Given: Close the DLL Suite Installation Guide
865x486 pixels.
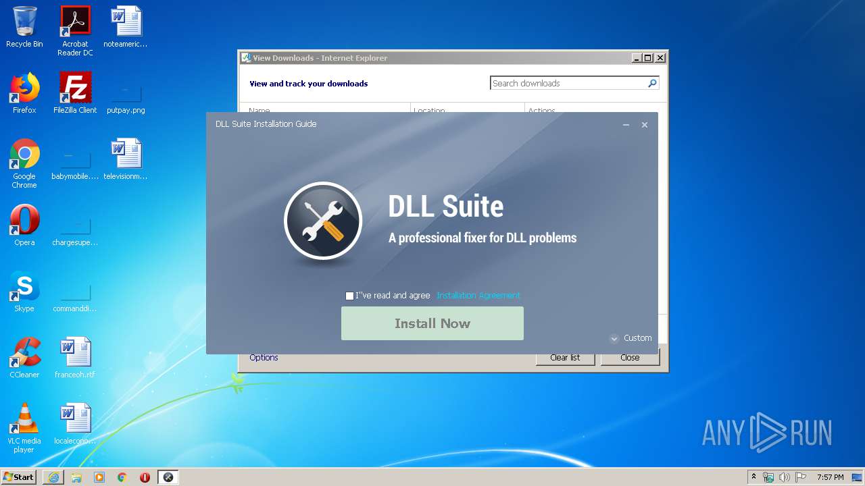Looking at the screenshot, I should click(645, 125).
